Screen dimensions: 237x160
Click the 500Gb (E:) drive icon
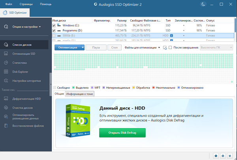59,35
